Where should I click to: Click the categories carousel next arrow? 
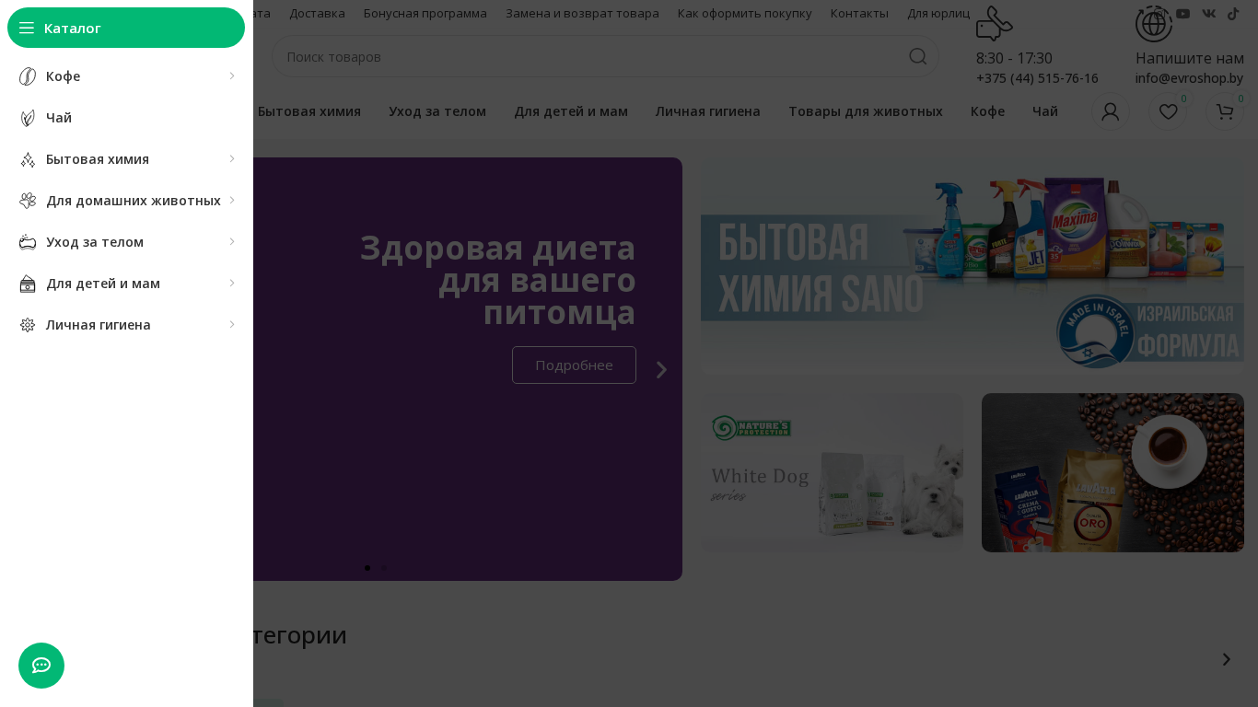pyautogui.click(x=1227, y=659)
